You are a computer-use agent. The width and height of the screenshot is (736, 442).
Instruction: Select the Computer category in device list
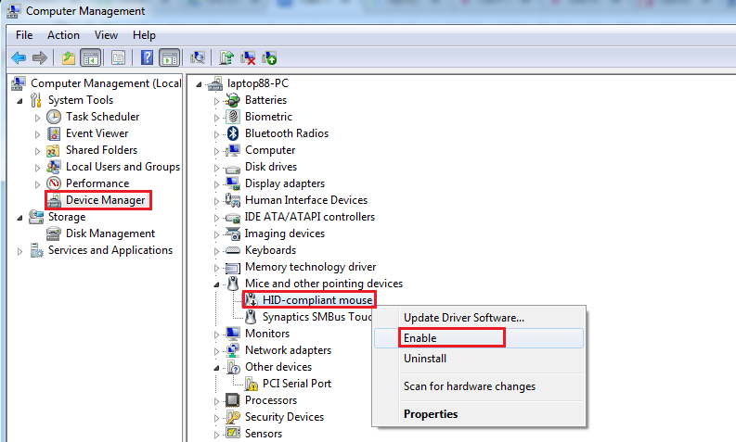pyautogui.click(x=270, y=150)
